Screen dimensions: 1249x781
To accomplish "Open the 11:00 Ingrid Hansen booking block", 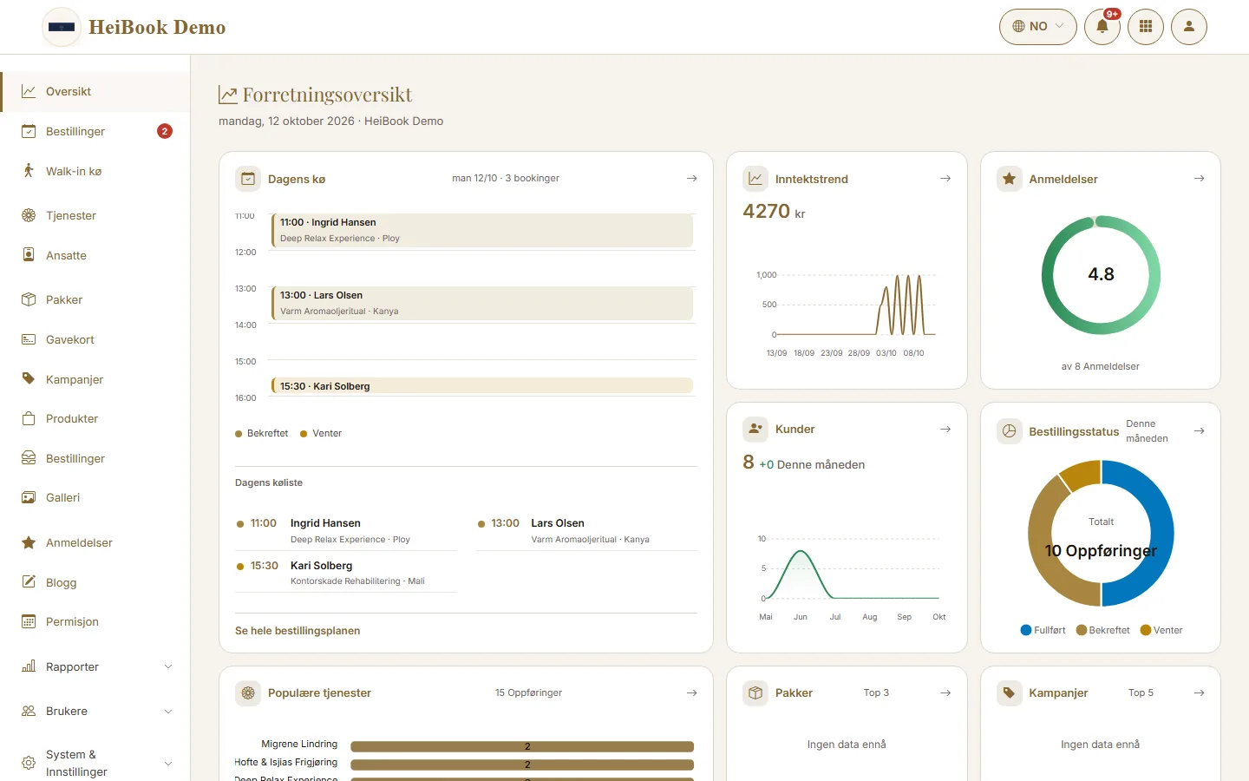I will [482, 230].
